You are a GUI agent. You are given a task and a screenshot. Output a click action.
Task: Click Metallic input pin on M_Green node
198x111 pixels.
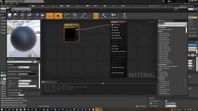click(x=112, y=27)
